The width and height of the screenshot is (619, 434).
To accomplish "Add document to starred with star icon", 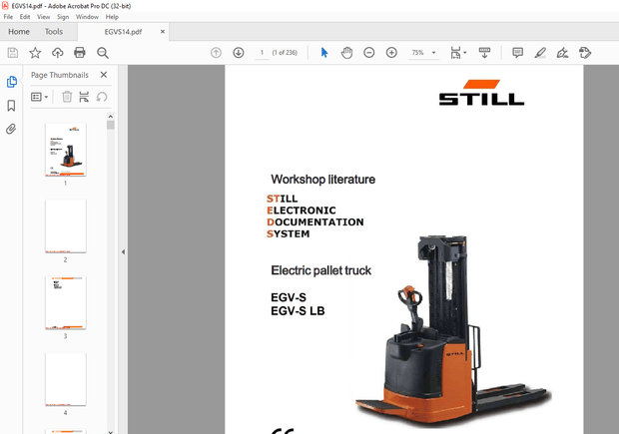I will point(35,53).
